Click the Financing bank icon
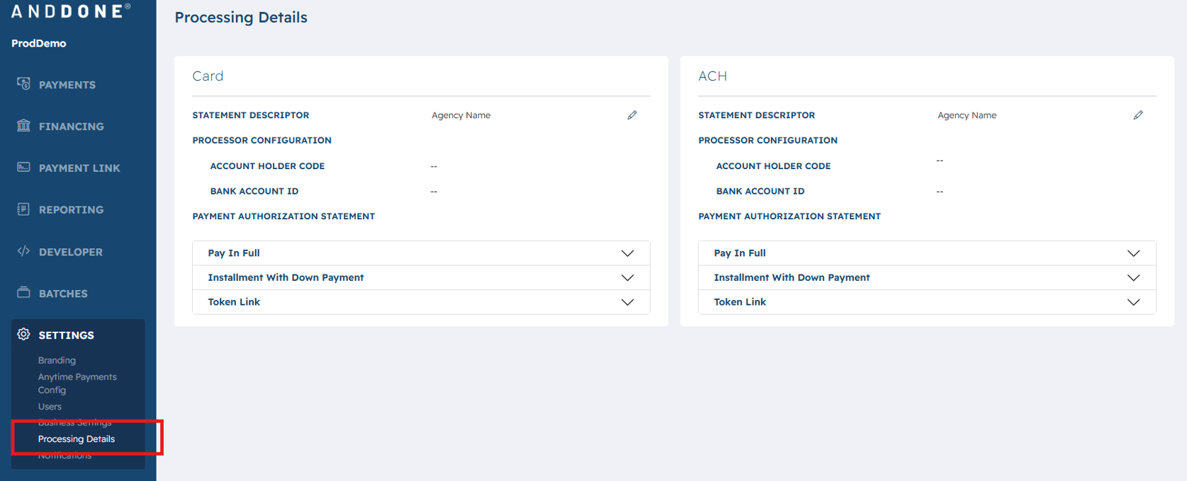This screenshot has width=1187, height=481. tap(23, 125)
